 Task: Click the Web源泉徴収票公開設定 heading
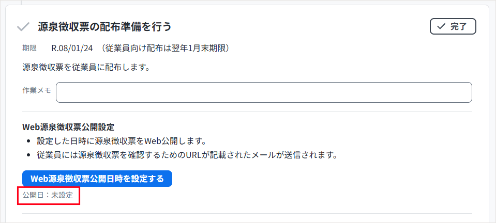point(69,126)
